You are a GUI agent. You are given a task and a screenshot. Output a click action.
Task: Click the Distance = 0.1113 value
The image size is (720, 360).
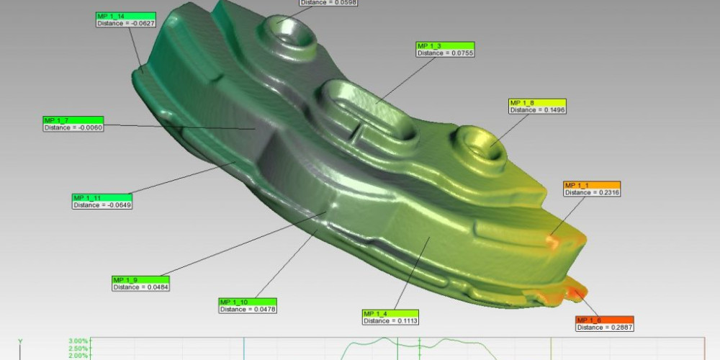click(390, 321)
